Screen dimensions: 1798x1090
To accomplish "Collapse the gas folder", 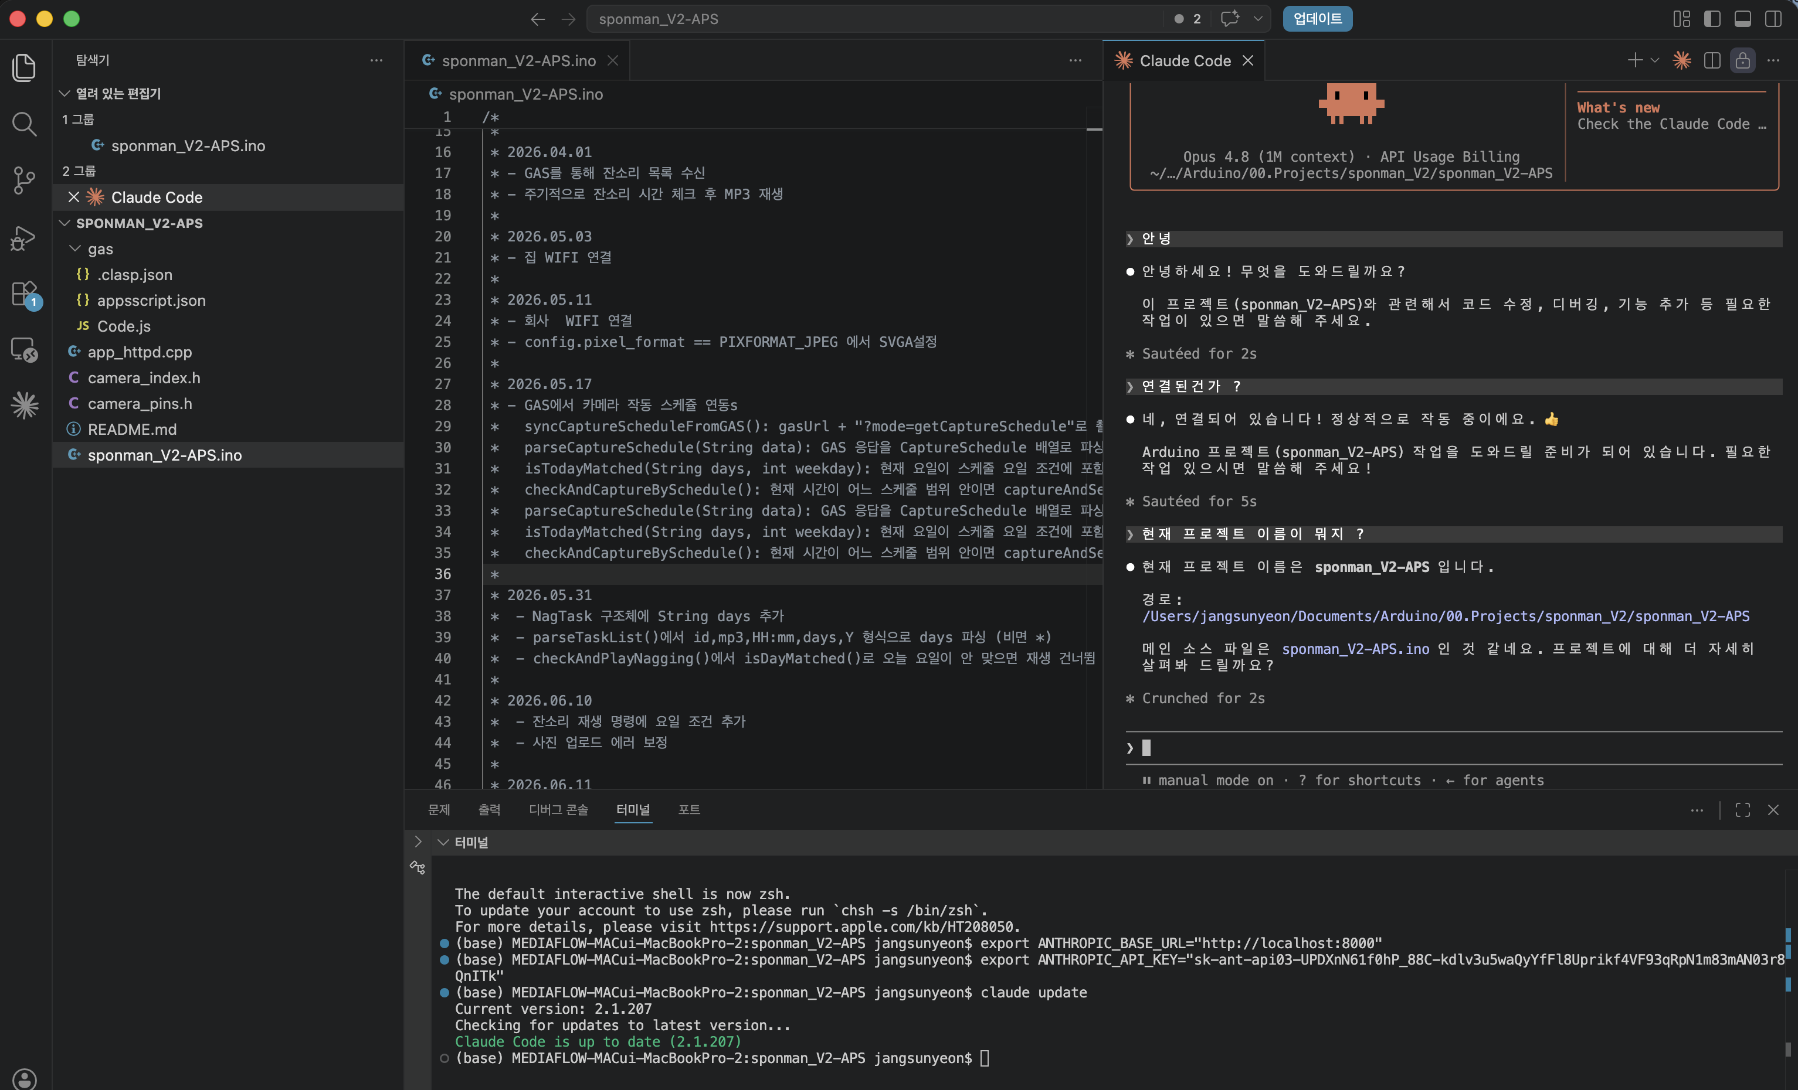I will coord(74,248).
